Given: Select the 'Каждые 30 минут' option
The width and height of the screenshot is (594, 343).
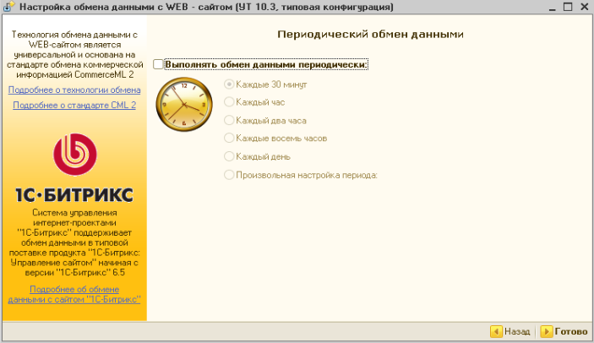Looking at the screenshot, I should (x=228, y=85).
